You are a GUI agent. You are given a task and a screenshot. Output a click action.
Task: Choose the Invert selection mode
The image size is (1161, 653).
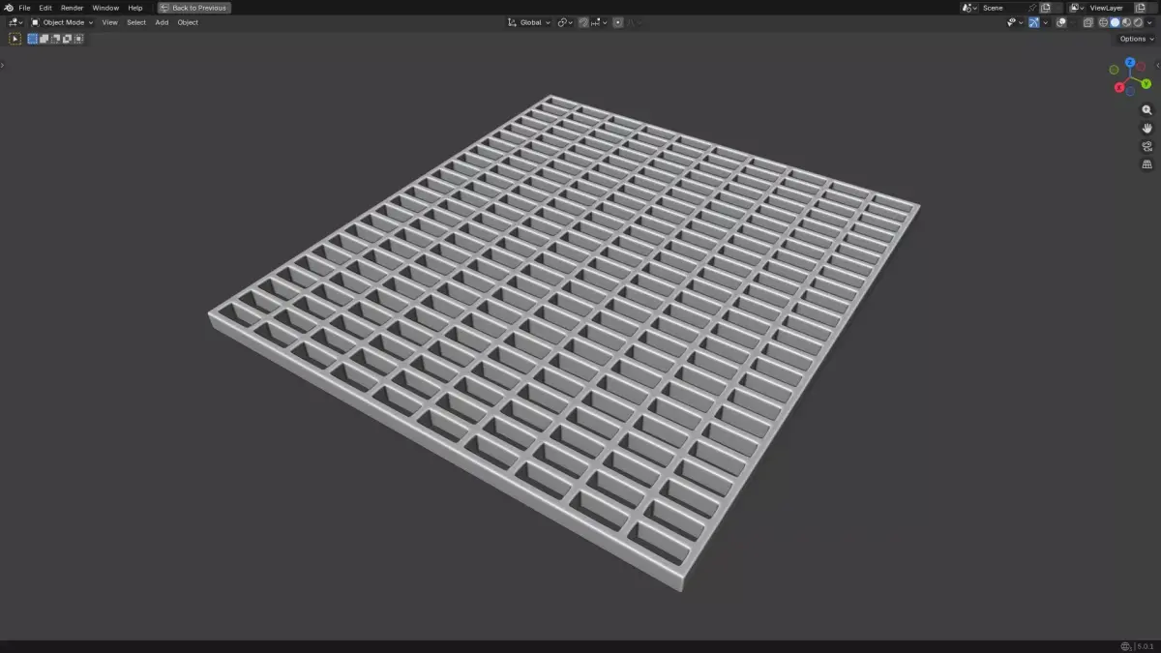point(67,39)
